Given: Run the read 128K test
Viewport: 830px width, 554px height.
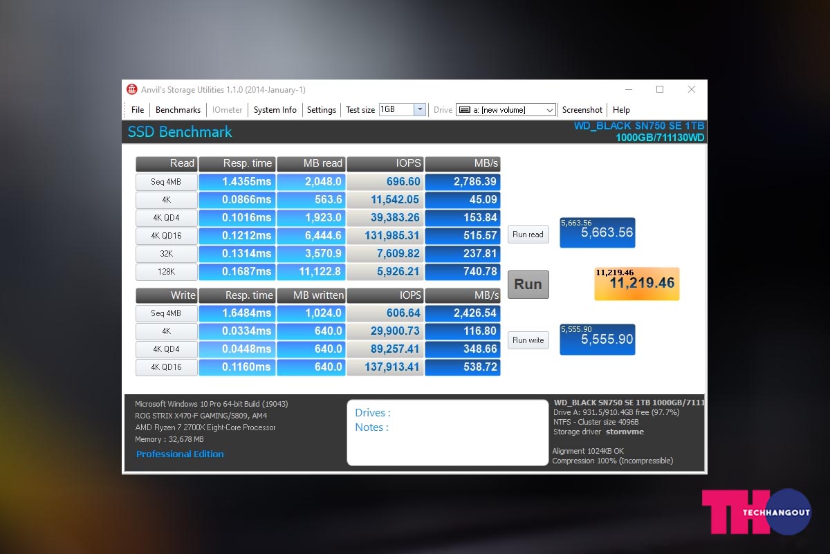Looking at the screenshot, I should pos(167,272).
